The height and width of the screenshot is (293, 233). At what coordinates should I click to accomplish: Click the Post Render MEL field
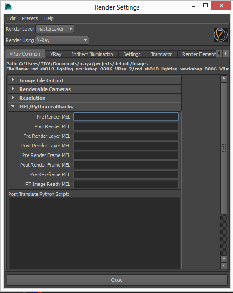126,126
